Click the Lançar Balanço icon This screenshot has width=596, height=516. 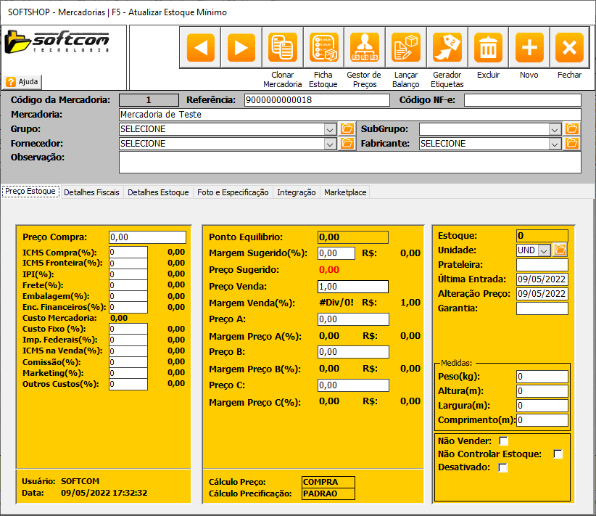coord(406,48)
